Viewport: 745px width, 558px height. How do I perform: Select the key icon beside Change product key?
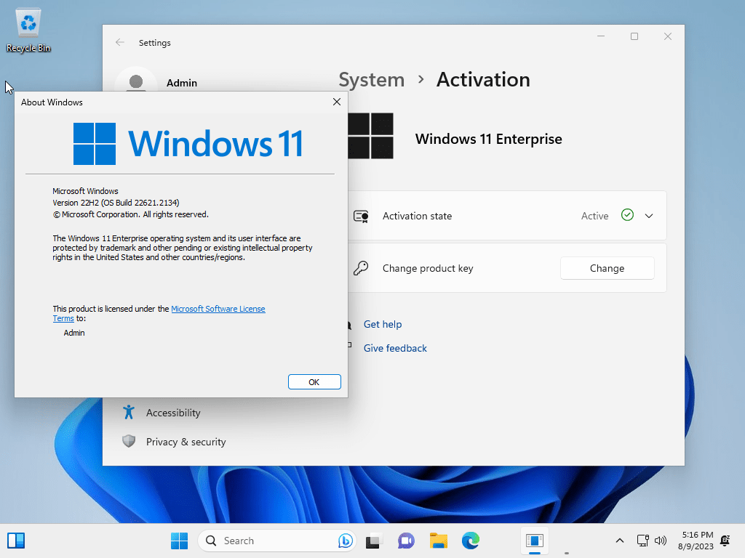coord(361,268)
